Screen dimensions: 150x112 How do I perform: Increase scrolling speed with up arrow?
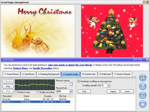(108, 84)
